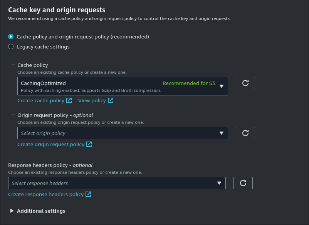Refresh the cache policy list
This screenshot has width=309, height=225.
pos(245,83)
